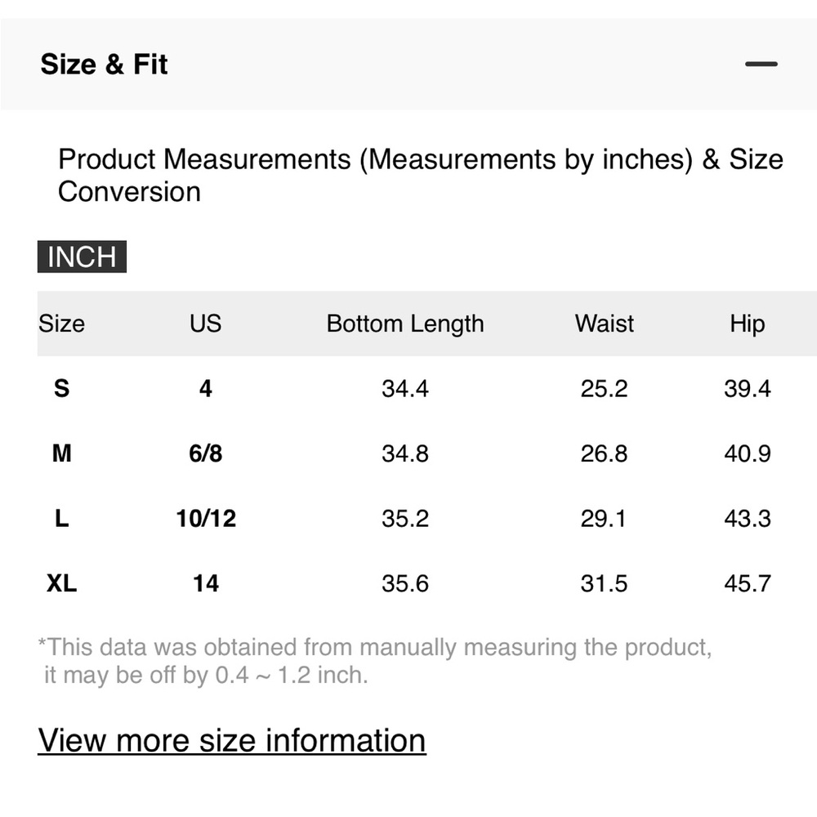Viewport: 817px width, 817px height.
Task: Choose the M size row label
Action: point(61,453)
